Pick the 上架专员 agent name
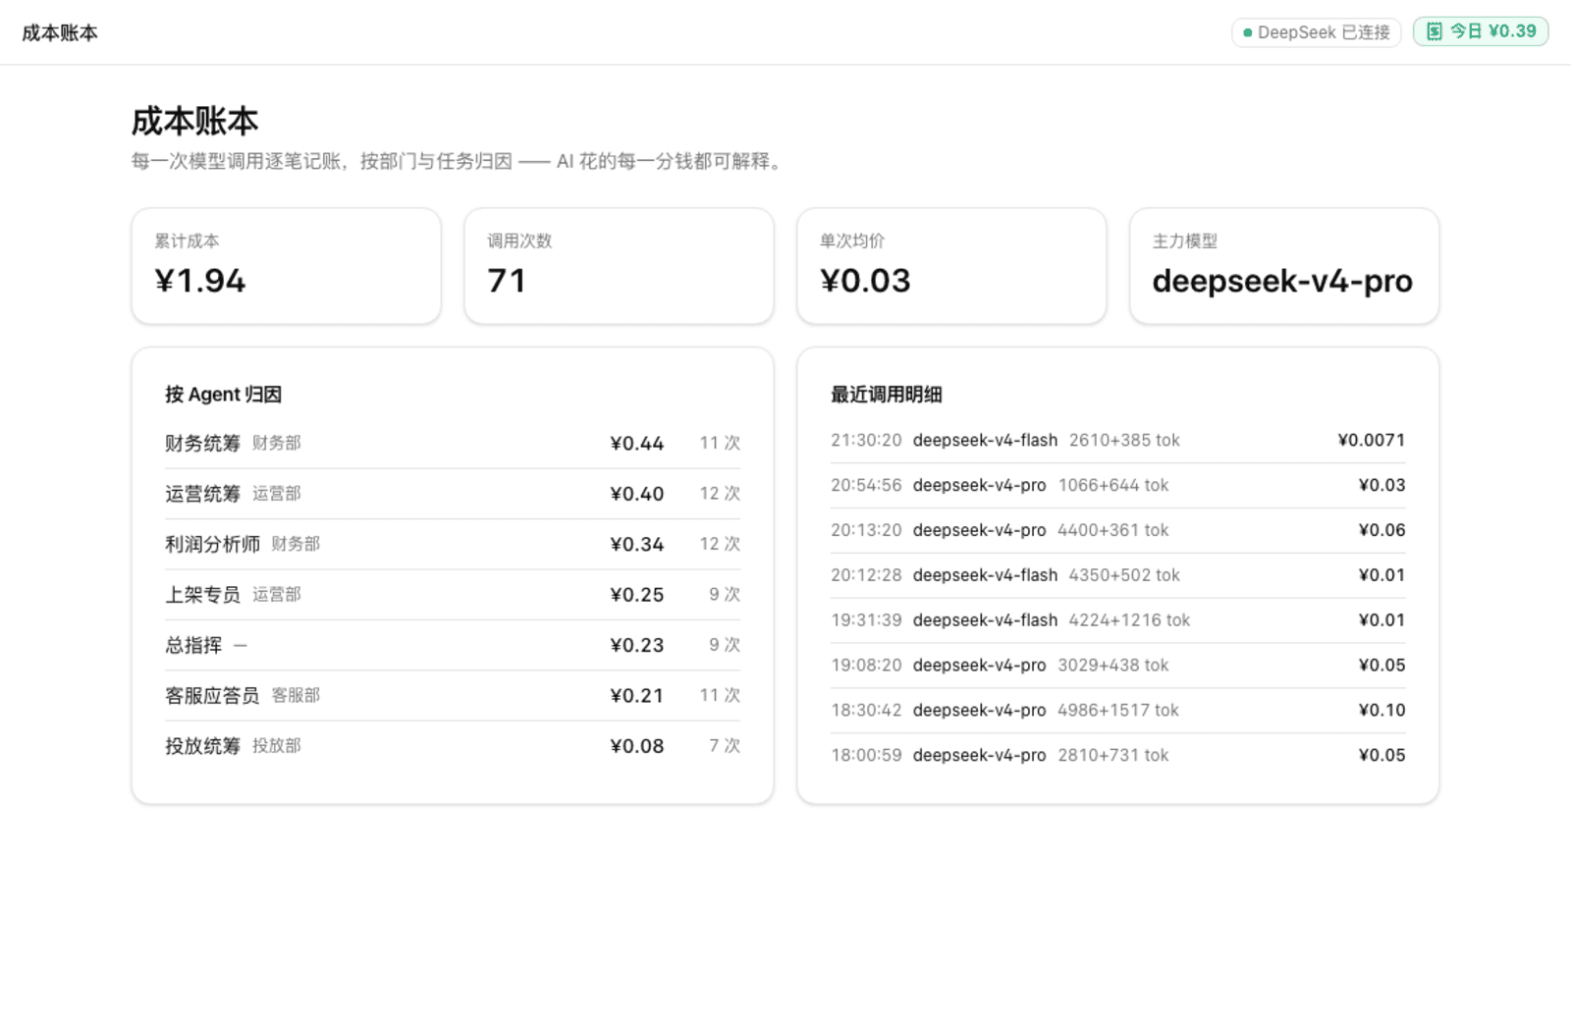Screen dimensions: 1571x1016 (202, 595)
